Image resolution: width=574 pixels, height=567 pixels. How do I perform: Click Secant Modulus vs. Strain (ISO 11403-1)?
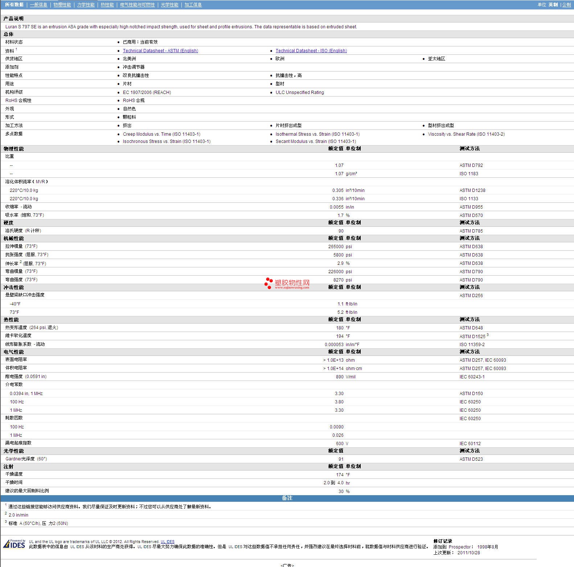316,141
